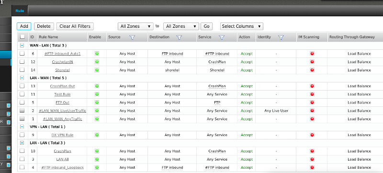Click the ID column header
This screenshot has width=383, height=173.
click(32, 37)
